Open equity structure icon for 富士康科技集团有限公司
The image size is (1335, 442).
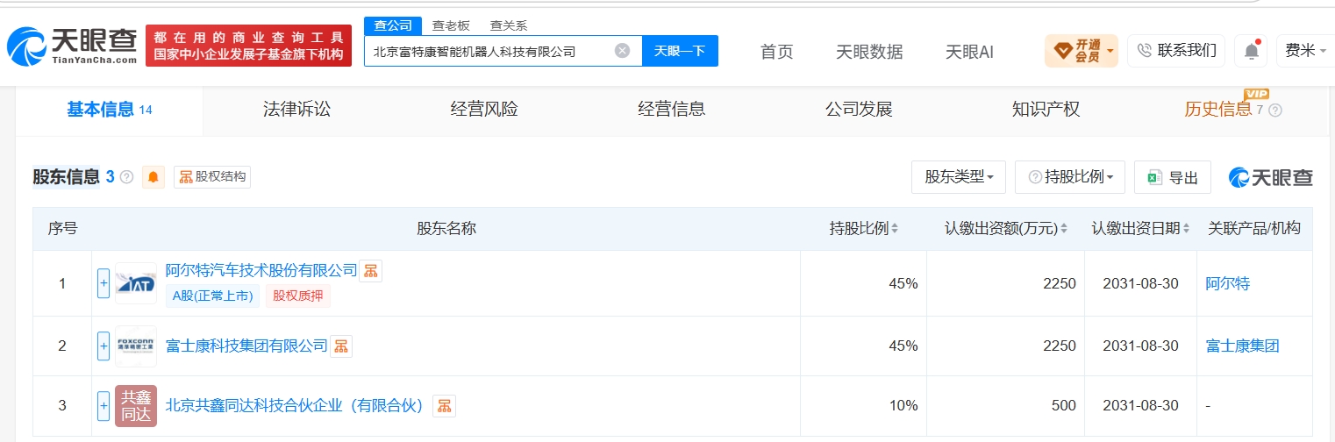[x=341, y=346]
